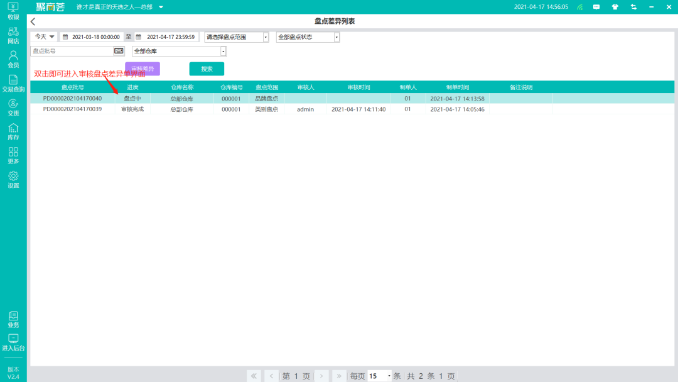678x382 pixels.
Task: Click the T-shirt theme icon in top bar
Action: (615, 7)
